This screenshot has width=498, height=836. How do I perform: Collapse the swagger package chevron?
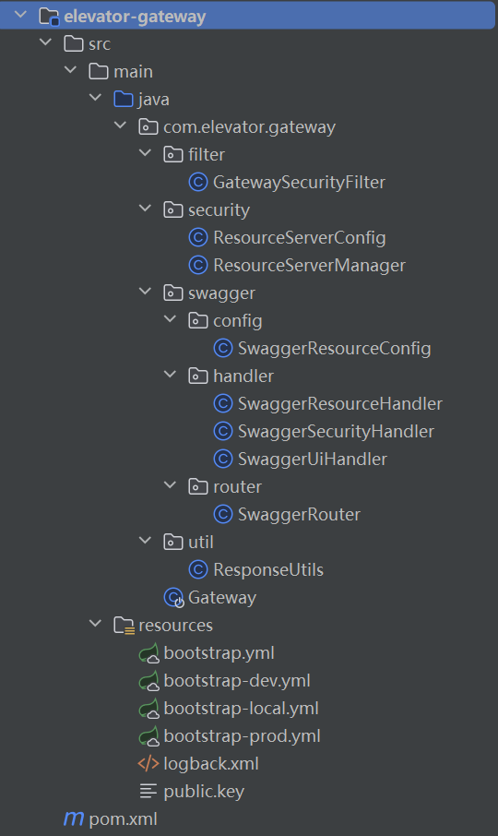pos(145,291)
